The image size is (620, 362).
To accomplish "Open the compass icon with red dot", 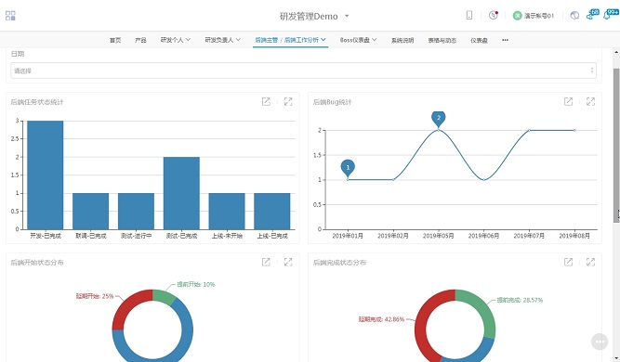I will (x=493, y=16).
